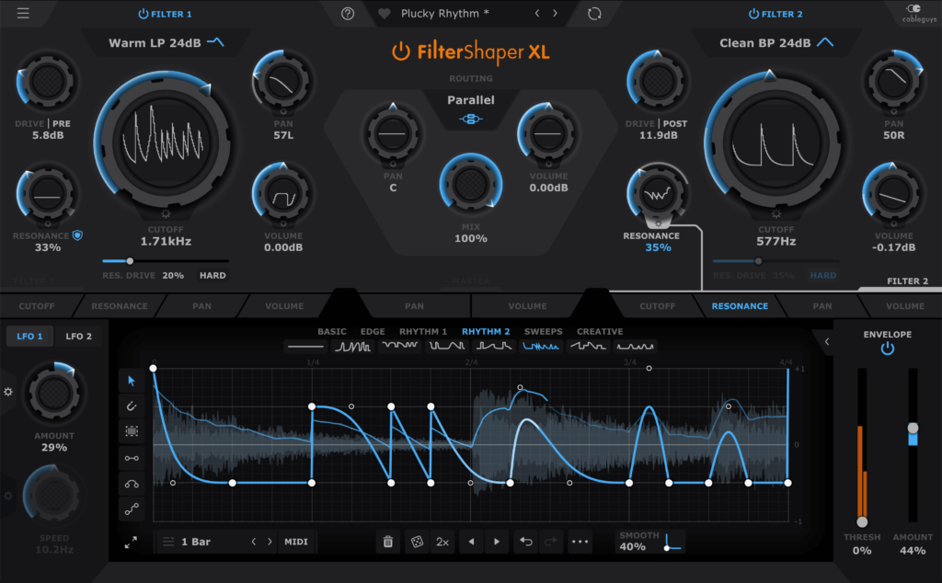Open the 1 Bar LFO length dropdown

coord(196,542)
